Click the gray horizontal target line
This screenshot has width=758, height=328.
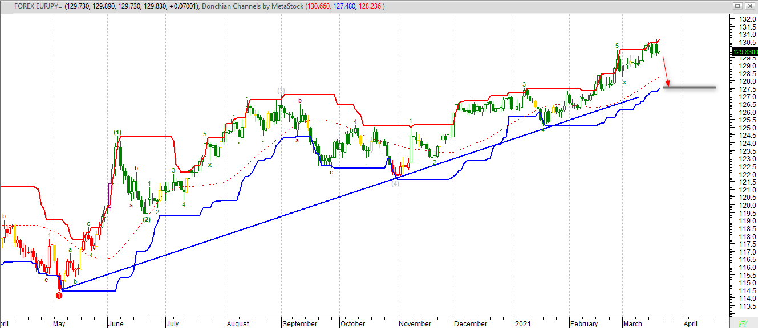coord(689,87)
